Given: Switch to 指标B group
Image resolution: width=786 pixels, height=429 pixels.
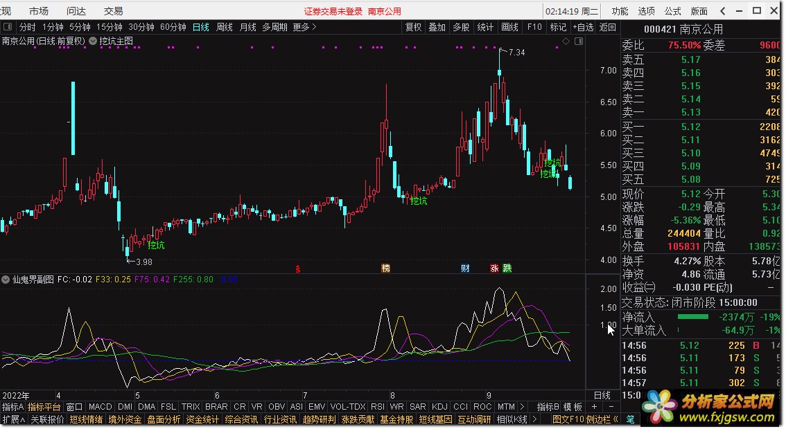Looking at the screenshot, I should pyautogui.click(x=548, y=407).
